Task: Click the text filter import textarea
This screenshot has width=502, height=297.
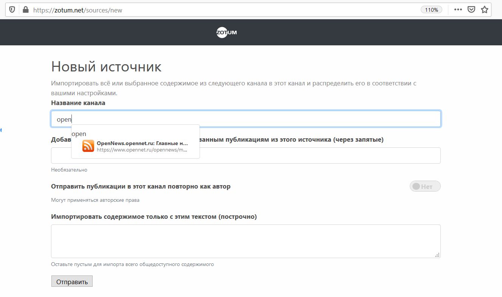Action: coord(246,241)
